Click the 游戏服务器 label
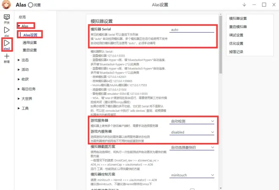Screen dimensions: 279x190 99,120
